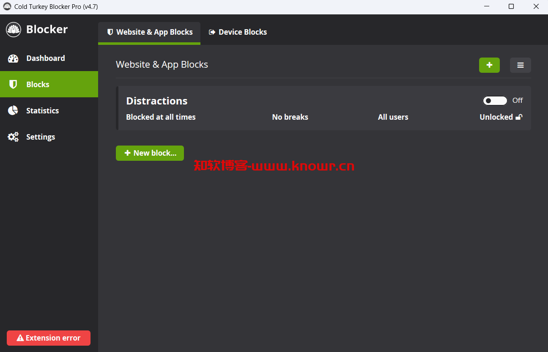
Task: Minimize the Cold Turkey window
Action: tap(486, 7)
